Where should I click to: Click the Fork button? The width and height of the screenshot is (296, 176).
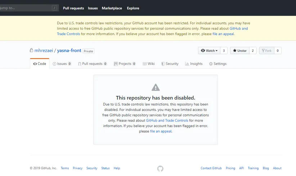pos(266,51)
